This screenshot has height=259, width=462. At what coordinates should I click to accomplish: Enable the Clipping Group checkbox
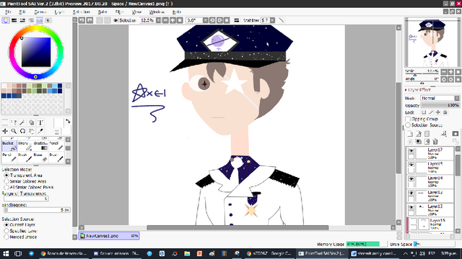(x=408, y=119)
